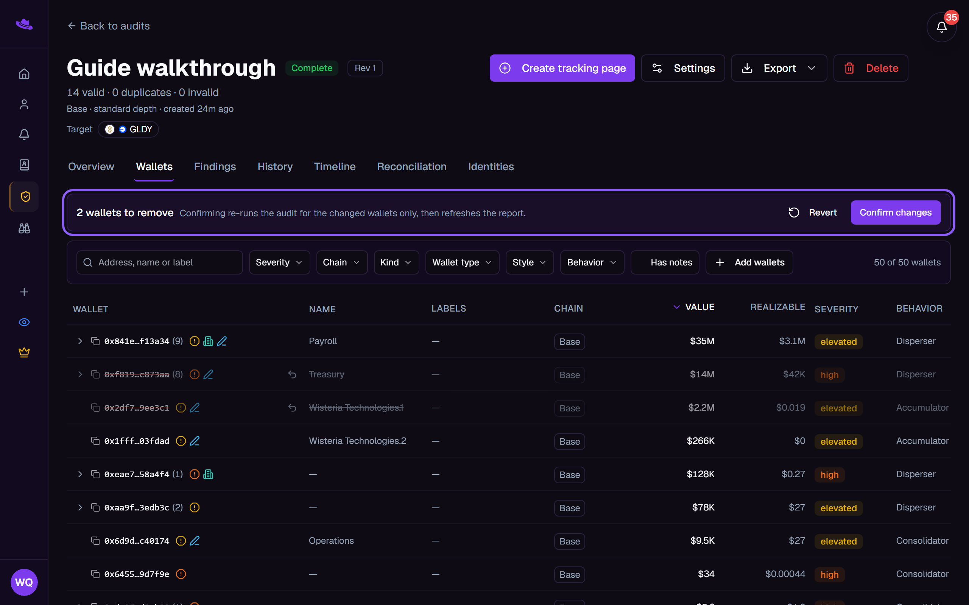The image size is (969, 605).
Task: Open the Severity filter dropdown
Action: pos(279,262)
